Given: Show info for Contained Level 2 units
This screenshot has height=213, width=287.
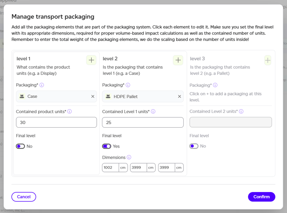Looking at the screenshot, I should point(241,111).
